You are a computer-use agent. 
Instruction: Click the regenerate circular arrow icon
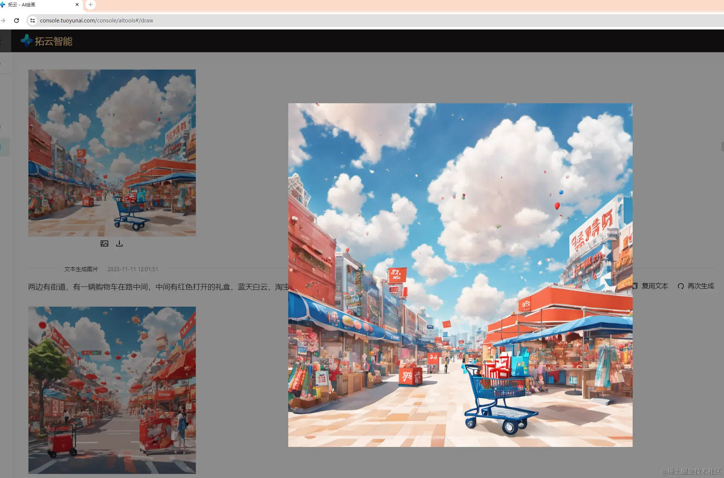[681, 286]
